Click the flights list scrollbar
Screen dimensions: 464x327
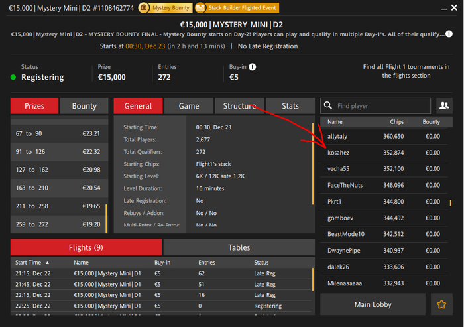click(312, 279)
